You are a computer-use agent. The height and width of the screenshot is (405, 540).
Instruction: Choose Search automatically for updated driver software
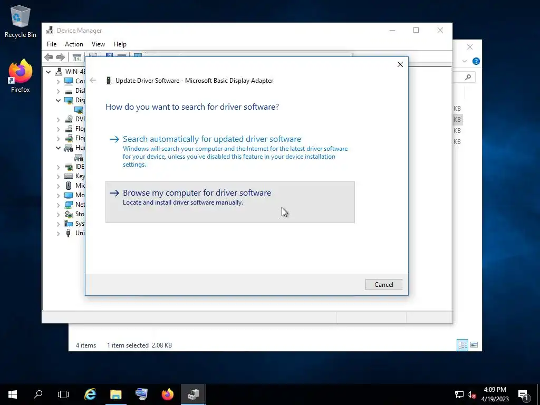[x=230, y=151]
